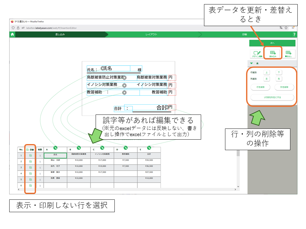Screen dimensions: 306x229
Task: Click the 1行目を列名にする button
Action: click(x=272, y=97)
